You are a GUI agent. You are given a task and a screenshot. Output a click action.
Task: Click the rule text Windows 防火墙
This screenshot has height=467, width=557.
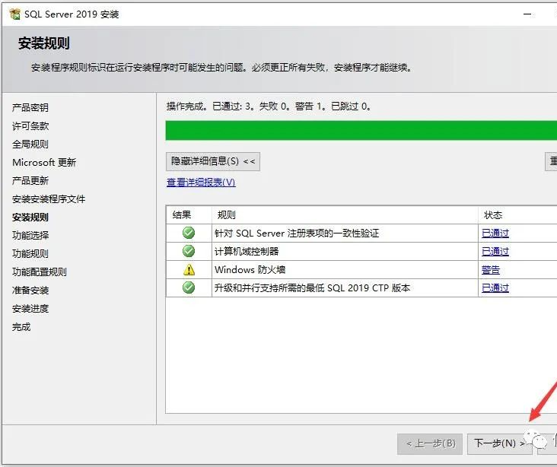(250, 269)
